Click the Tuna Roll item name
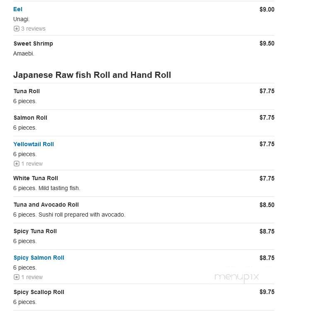Viewport: 311px width, 311px height. click(x=27, y=91)
